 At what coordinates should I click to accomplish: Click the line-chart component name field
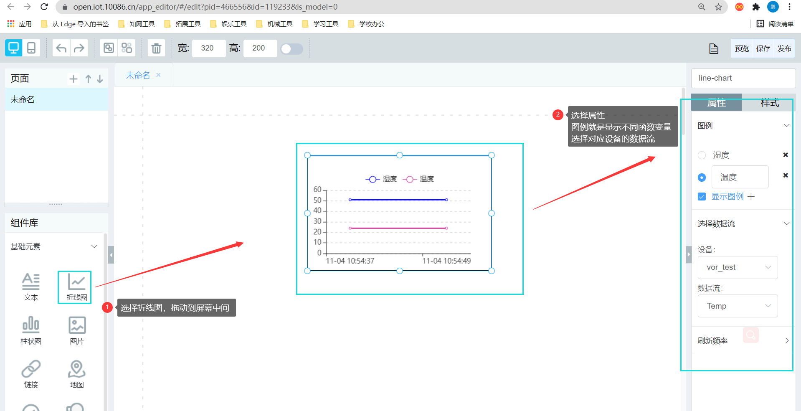pyautogui.click(x=743, y=78)
